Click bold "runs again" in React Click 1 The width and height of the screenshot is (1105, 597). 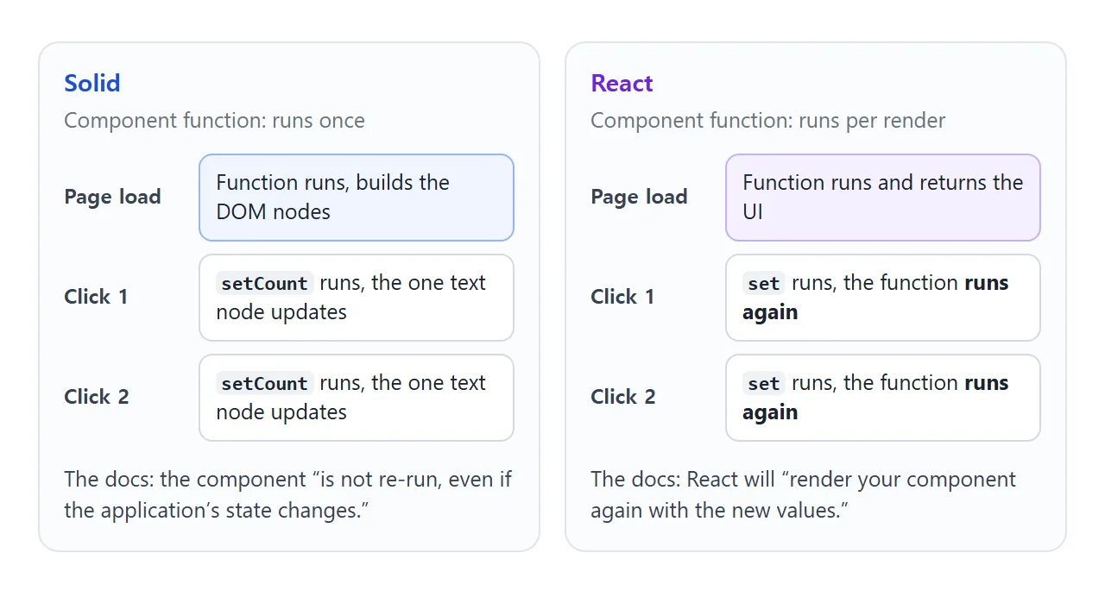pos(875,298)
